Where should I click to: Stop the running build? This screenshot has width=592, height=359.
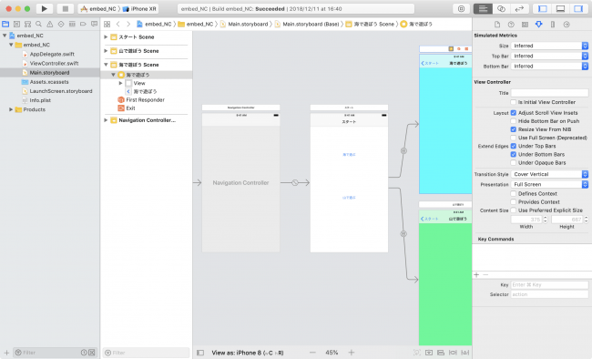point(65,9)
